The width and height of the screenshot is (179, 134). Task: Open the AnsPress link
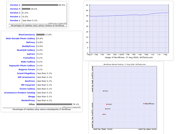click(x=30, y=81)
